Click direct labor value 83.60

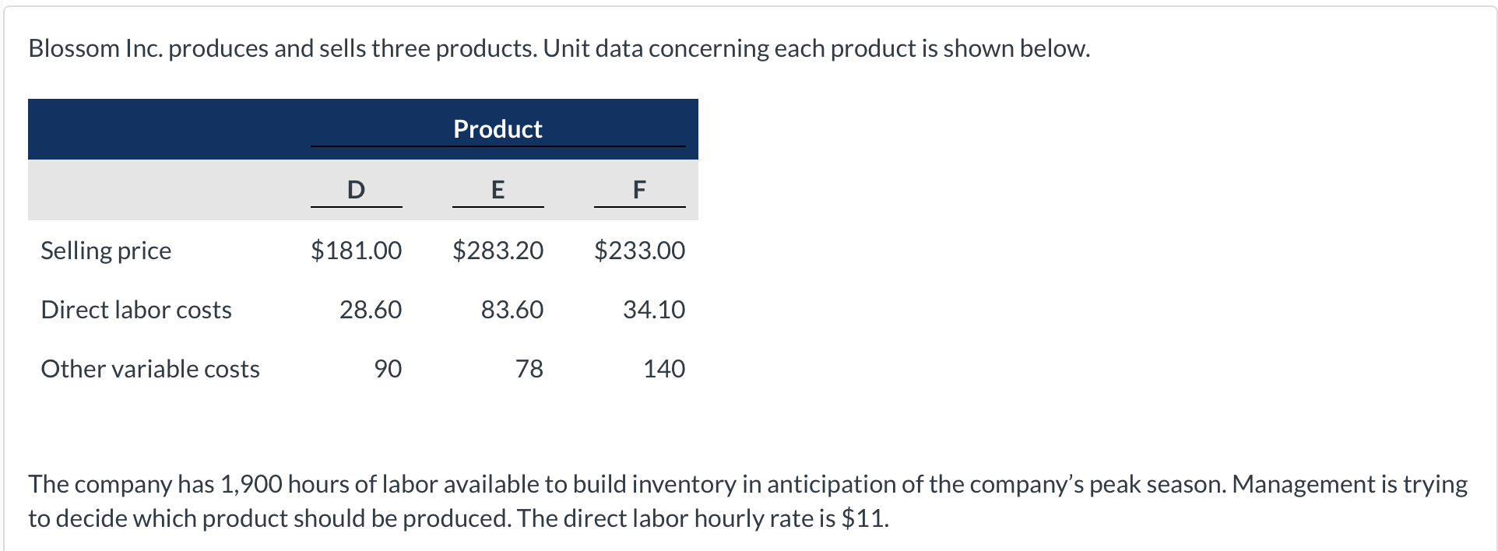[512, 310]
